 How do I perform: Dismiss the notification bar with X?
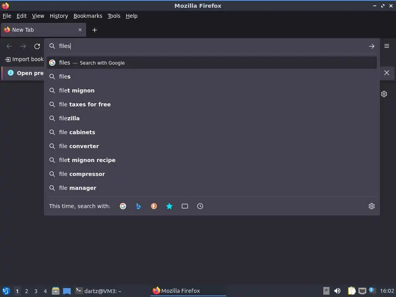pyautogui.click(x=386, y=73)
